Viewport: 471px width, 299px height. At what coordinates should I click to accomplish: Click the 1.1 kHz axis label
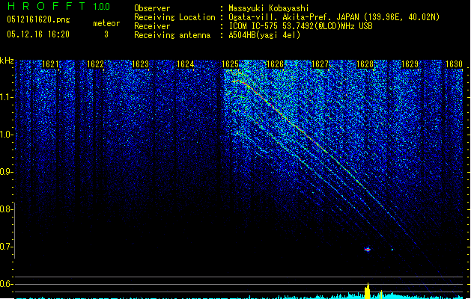6,97
